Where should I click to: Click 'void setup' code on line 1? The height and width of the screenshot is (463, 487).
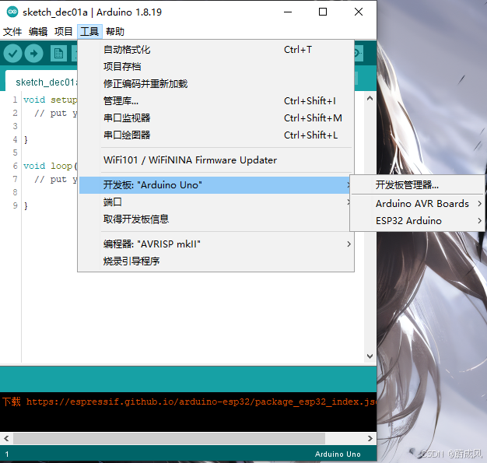(x=51, y=100)
